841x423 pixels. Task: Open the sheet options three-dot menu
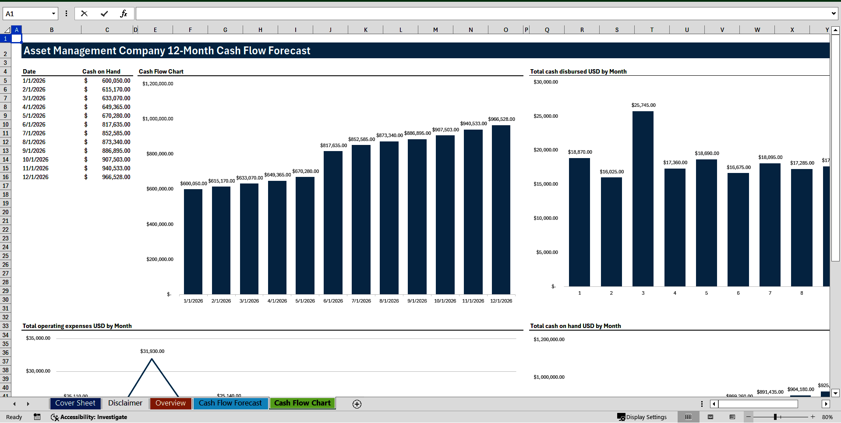click(x=701, y=404)
